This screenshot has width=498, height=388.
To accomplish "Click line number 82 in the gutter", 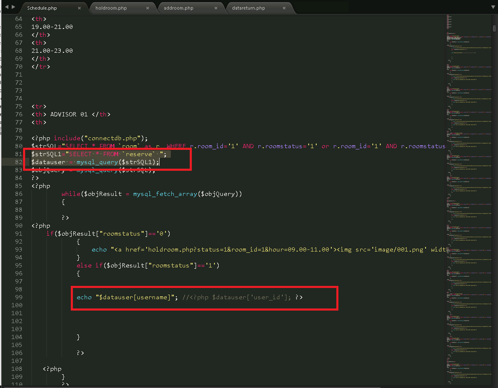I will coord(18,162).
